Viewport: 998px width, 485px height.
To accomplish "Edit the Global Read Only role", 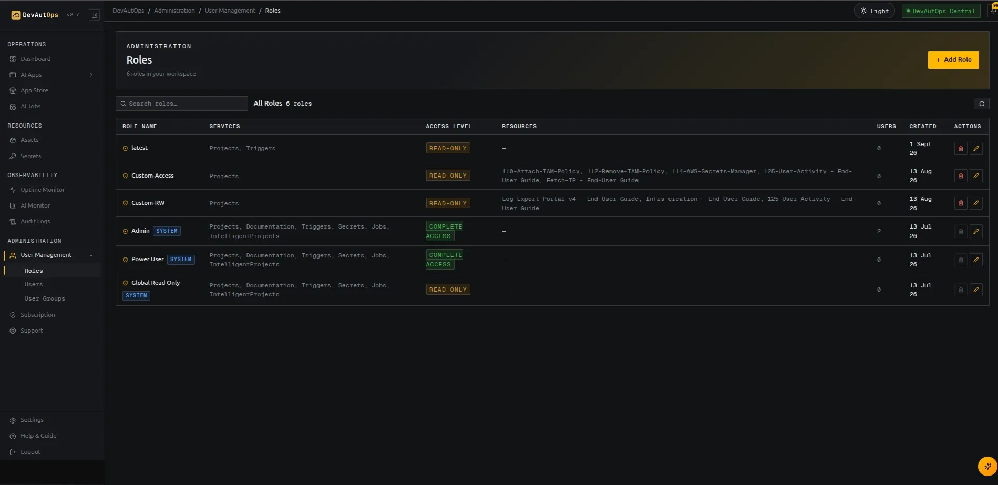I will click(976, 290).
